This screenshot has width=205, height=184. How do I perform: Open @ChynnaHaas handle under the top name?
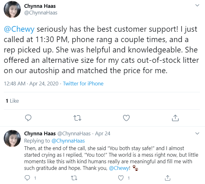tap(41, 13)
